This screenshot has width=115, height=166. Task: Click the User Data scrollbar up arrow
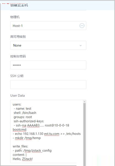(x=84, y=102)
